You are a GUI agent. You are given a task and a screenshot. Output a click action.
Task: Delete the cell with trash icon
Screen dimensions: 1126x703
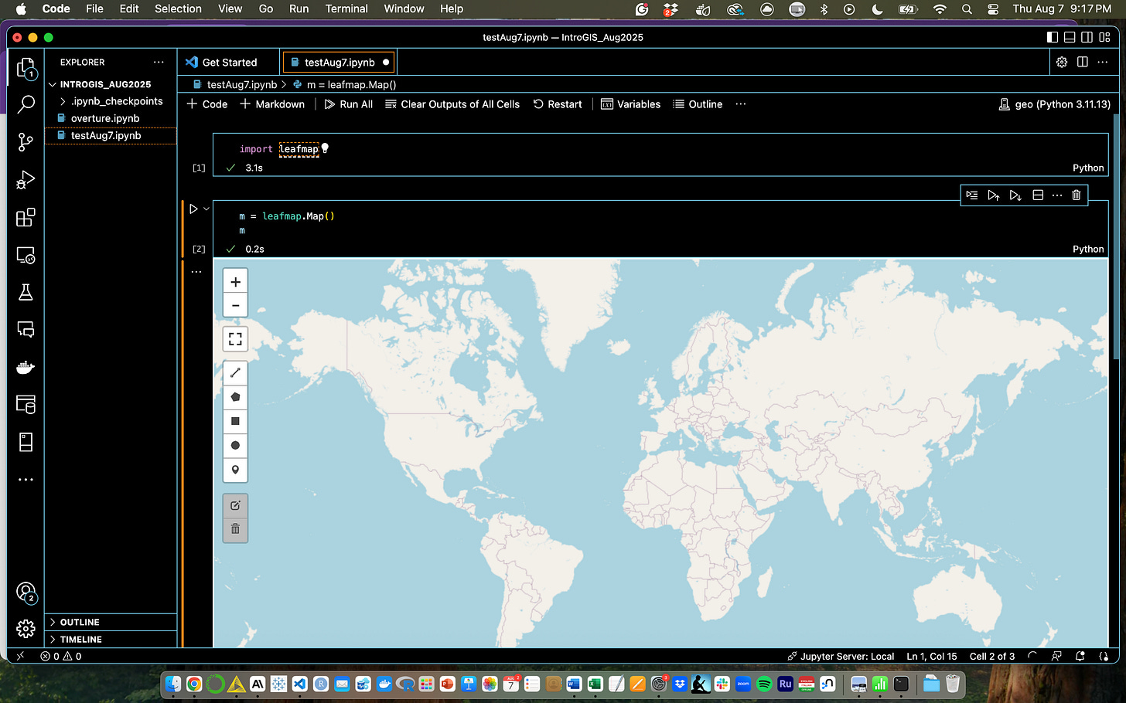pyautogui.click(x=1076, y=195)
